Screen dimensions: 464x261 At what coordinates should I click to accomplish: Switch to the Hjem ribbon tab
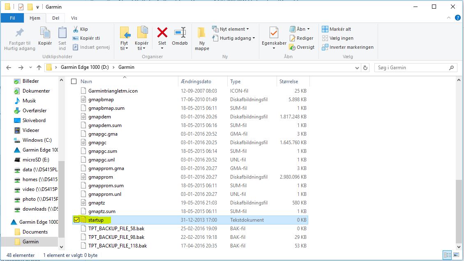[x=35, y=18]
